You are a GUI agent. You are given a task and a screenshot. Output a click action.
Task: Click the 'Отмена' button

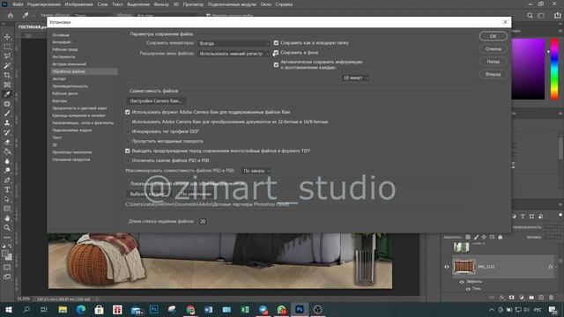(493, 49)
